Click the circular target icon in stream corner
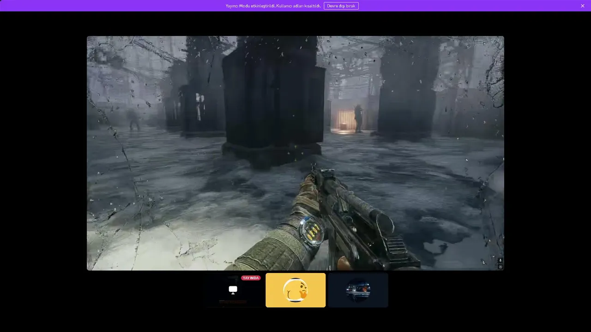 pyautogui.click(x=501, y=267)
